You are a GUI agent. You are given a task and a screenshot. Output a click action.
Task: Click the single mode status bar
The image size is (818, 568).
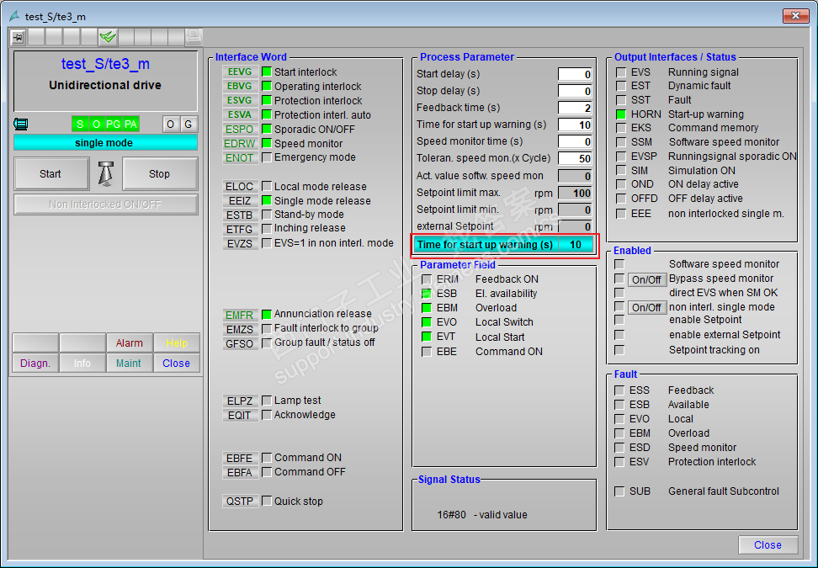tap(105, 143)
